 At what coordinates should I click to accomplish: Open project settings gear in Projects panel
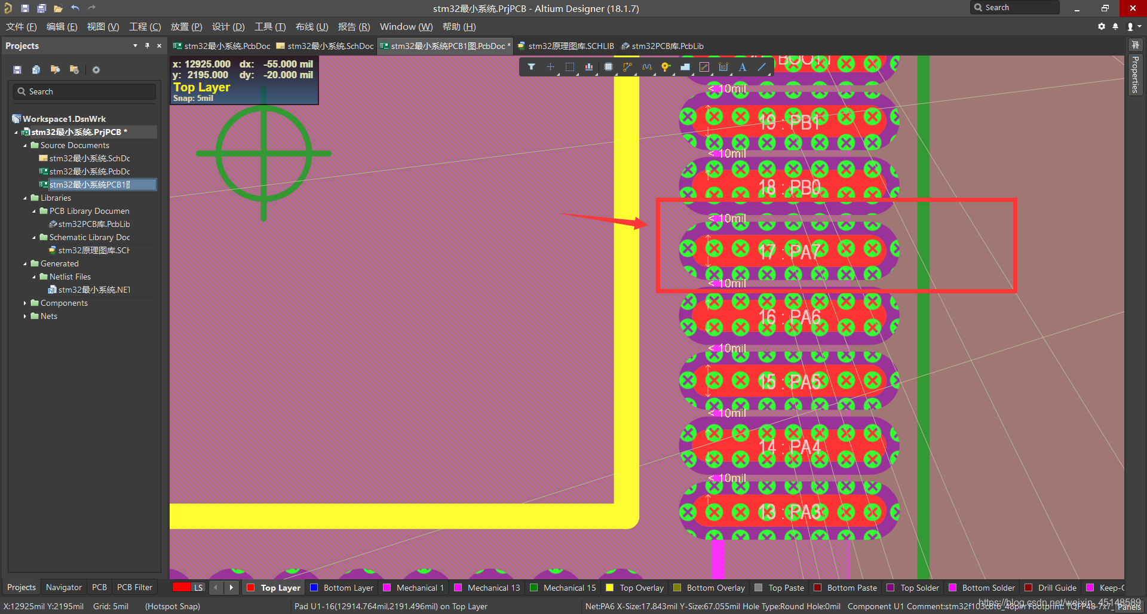click(96, 70)
